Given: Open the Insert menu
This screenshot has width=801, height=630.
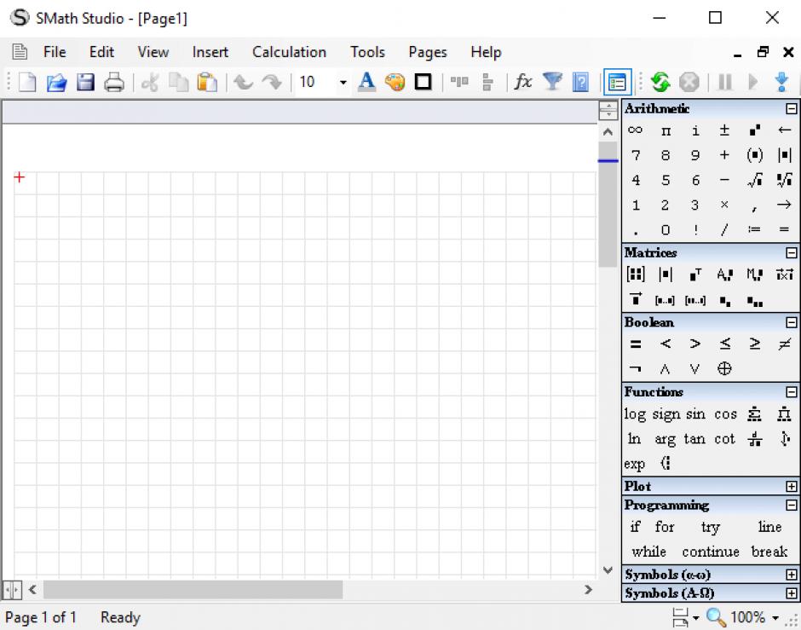Looking at the screenshot, I should 210,52.
